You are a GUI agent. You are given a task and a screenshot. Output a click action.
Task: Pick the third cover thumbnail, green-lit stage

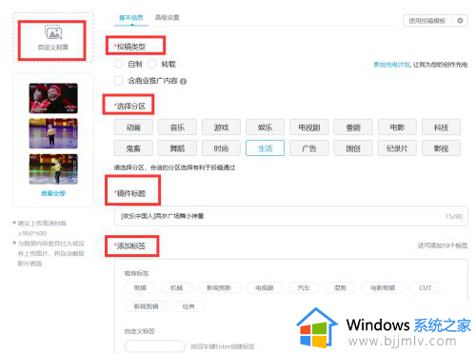pyautogui.click(x=53, y=169)
